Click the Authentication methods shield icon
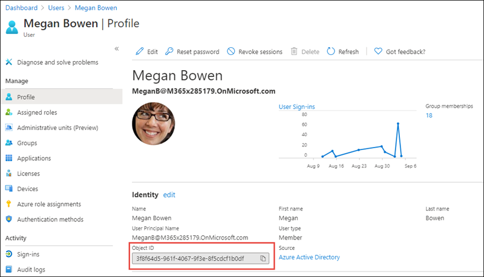Viewport: 484px width, 277px height. pyautogui.click(x=9, y=219)
